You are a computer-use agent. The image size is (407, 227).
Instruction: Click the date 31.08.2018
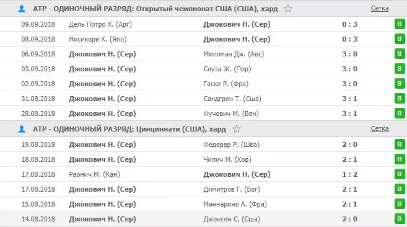coord(38,99)
